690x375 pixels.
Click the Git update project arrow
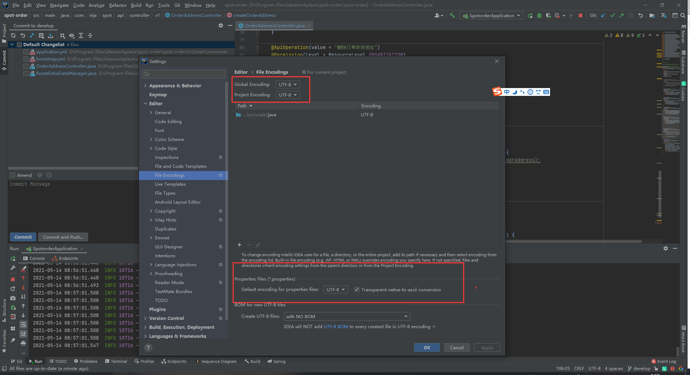pyautogui.click(x=603, y=15)
